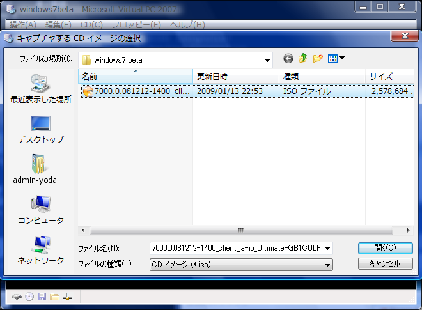Create a new folder icon

coord(318,58)
